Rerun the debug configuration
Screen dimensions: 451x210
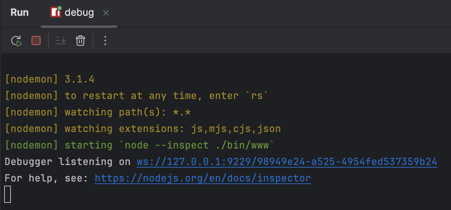click(x=16, y=40)
